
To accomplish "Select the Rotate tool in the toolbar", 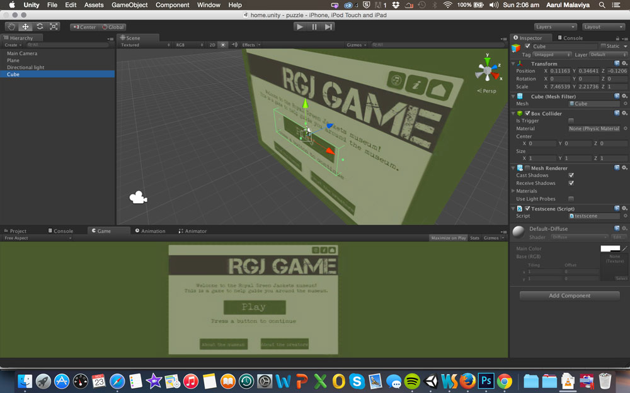I will (x=40, y=27).
